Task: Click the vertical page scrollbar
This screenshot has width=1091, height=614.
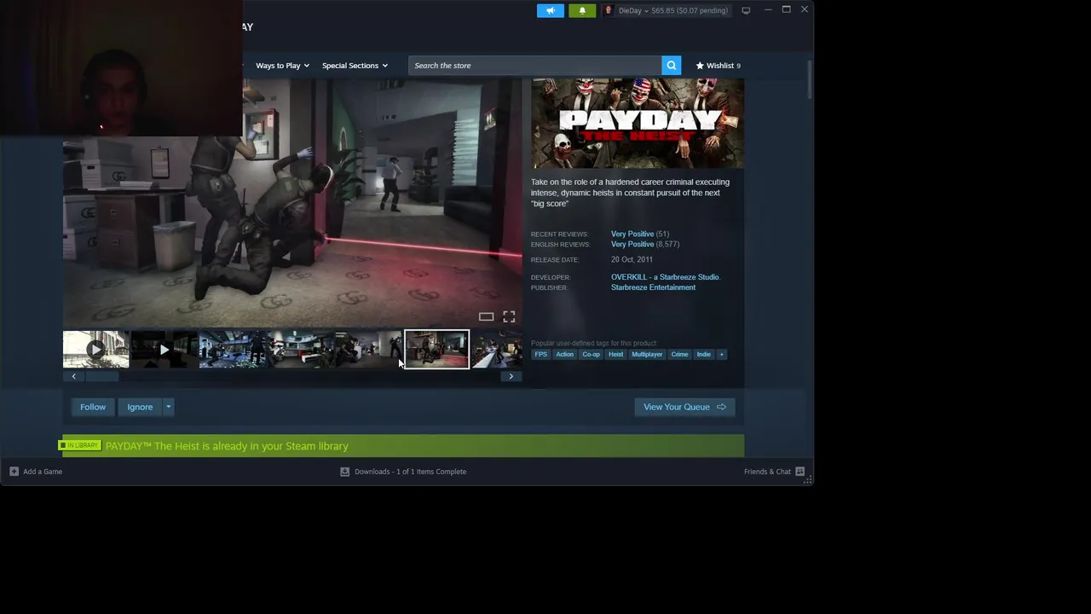Action: [809, 81]
